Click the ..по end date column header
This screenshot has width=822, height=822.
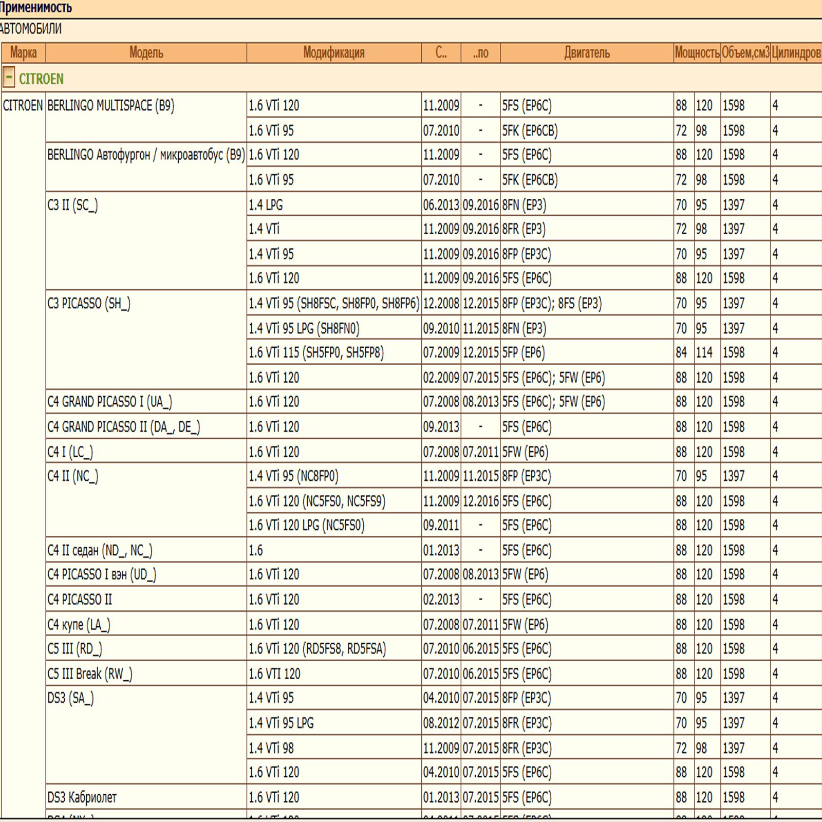click(x=480, y=53)
